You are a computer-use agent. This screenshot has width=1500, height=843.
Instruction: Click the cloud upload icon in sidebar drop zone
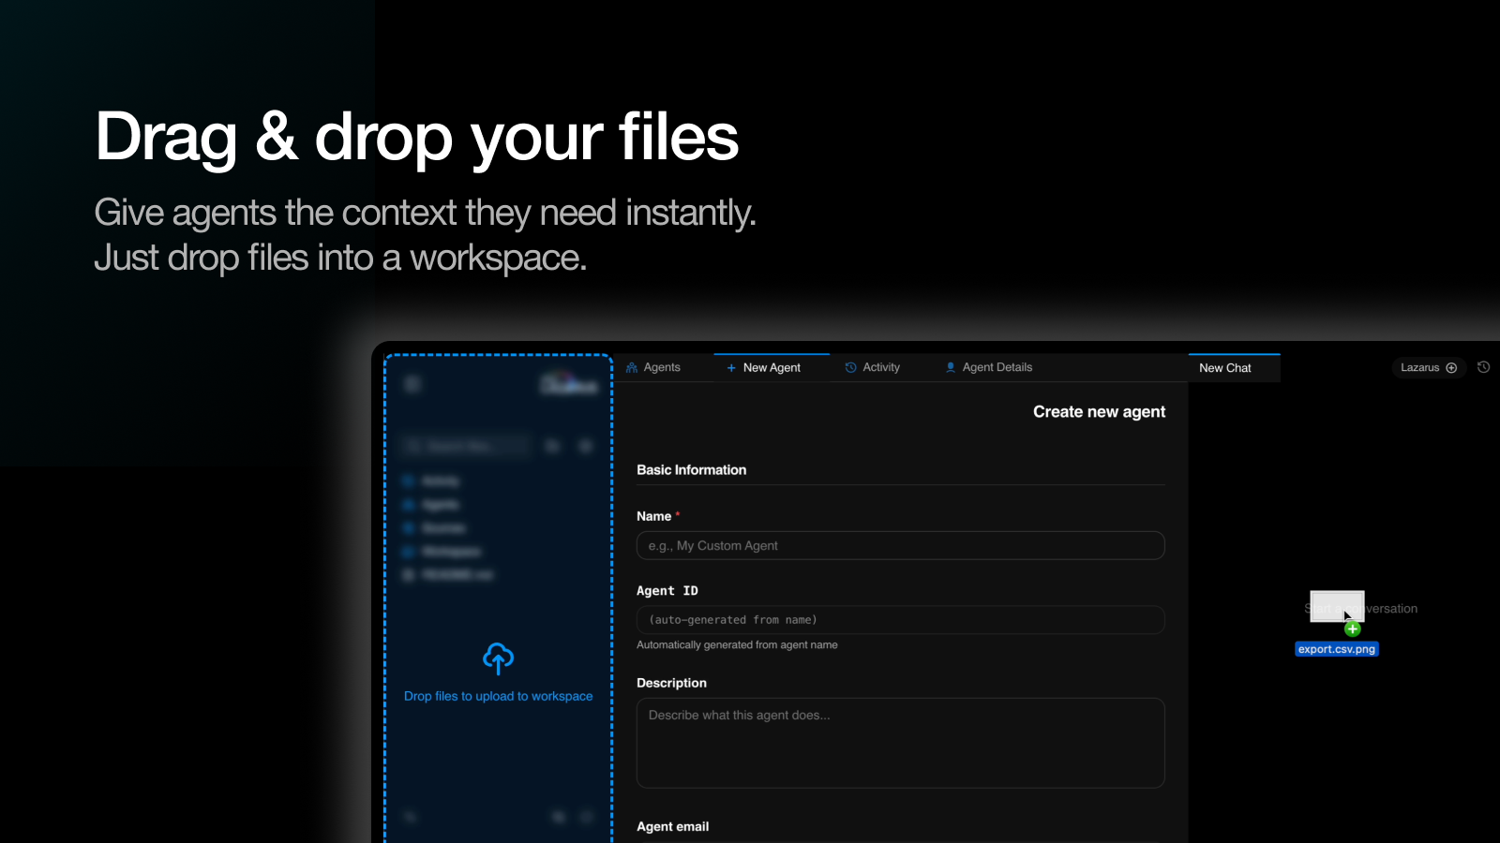(x=498, y=658)
